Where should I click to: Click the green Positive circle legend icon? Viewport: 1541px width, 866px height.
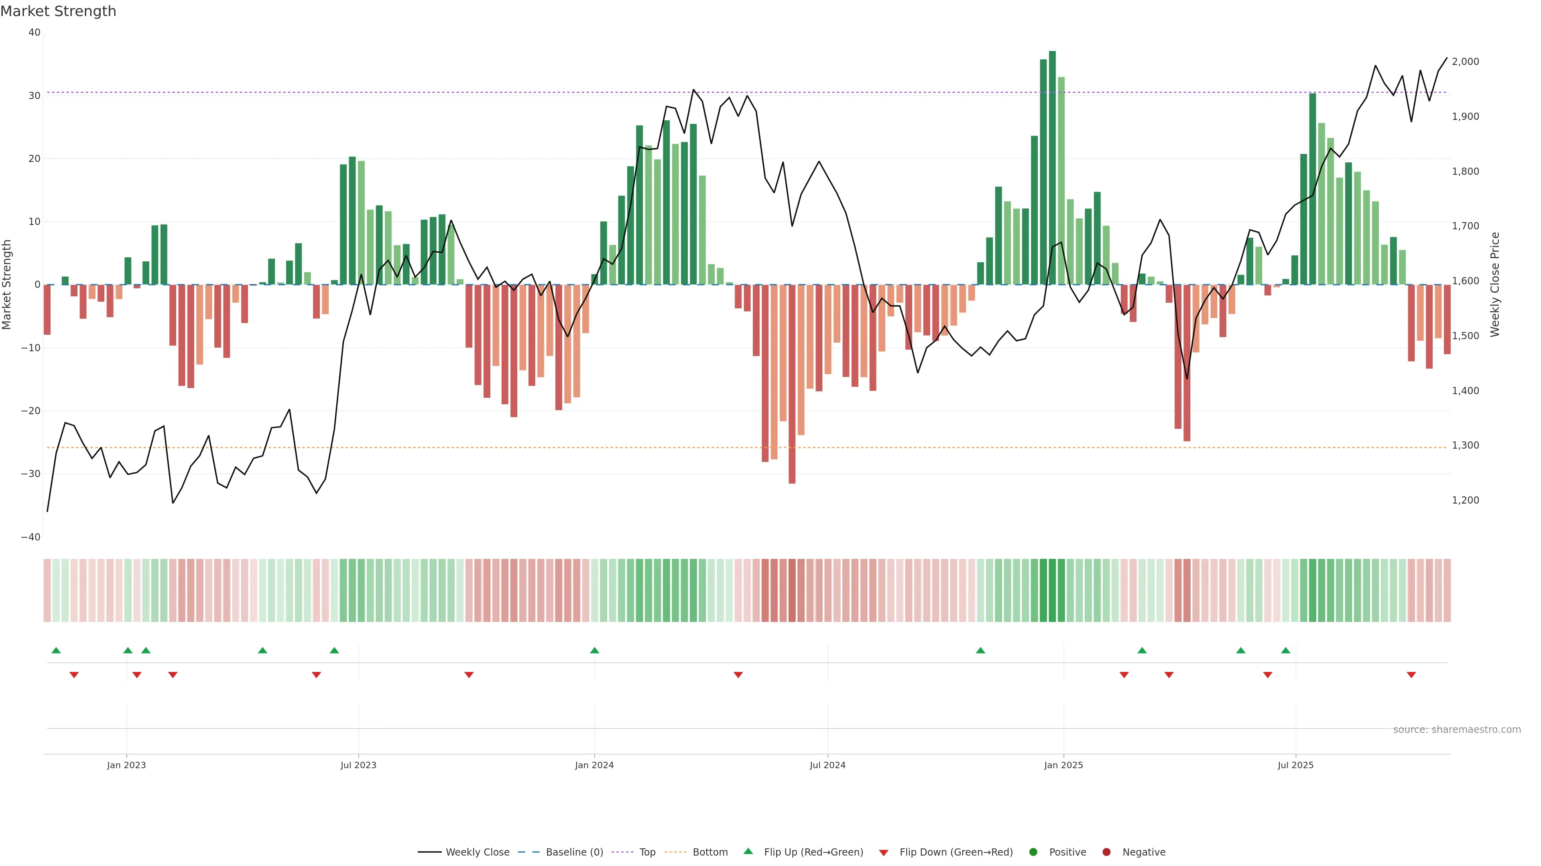tap(1033, 852)
